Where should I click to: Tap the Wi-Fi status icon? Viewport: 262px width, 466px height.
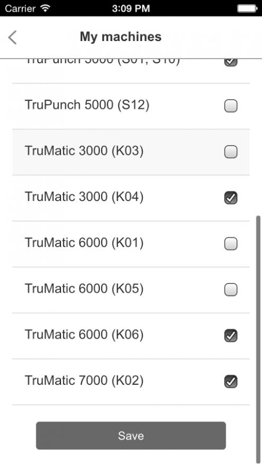tap(46, 8)
